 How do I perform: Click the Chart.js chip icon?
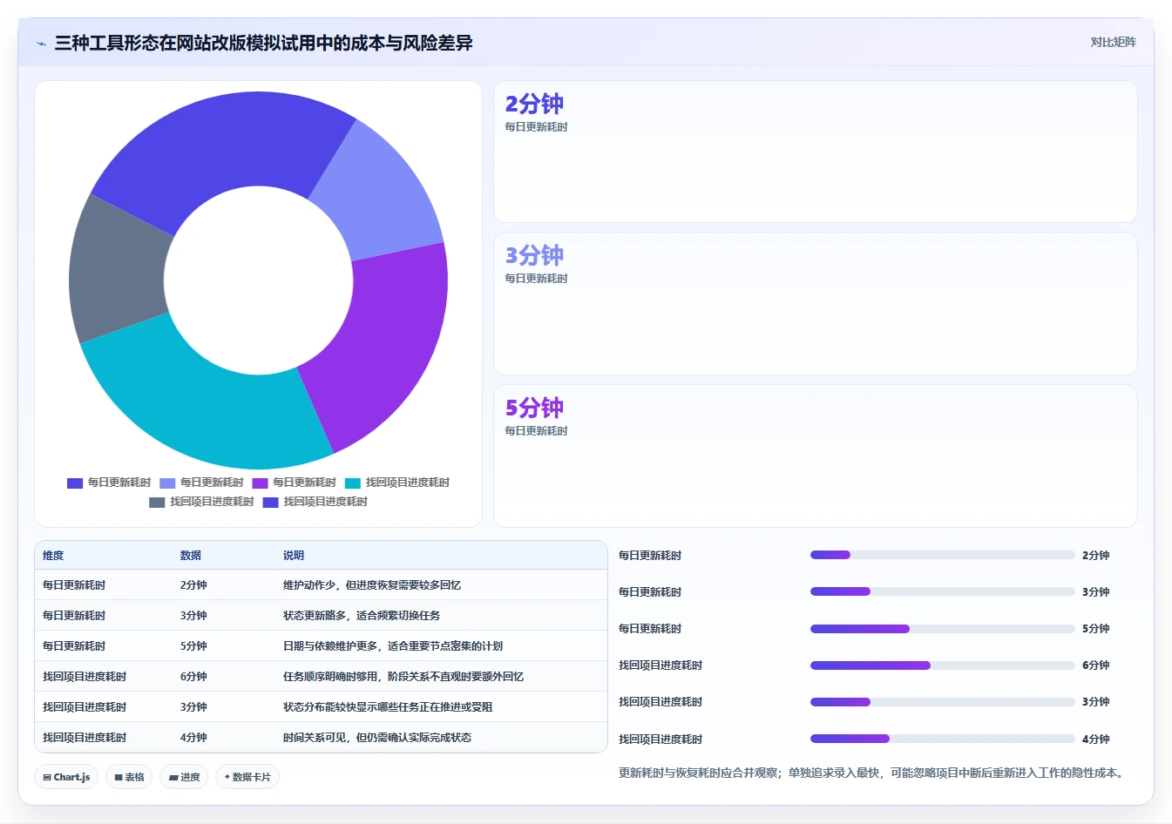point(47,777)
